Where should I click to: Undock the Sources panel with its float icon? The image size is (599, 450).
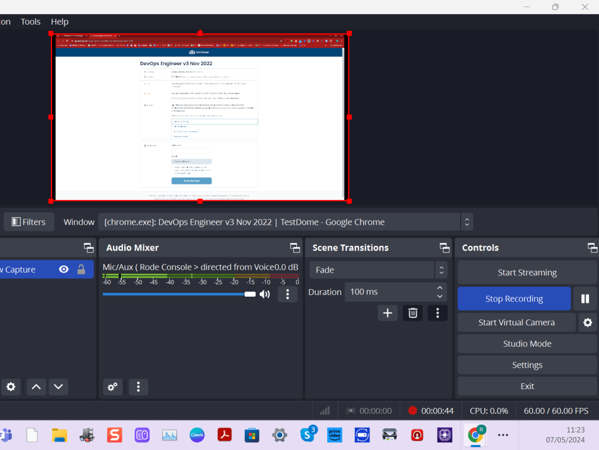click(88, 248)
